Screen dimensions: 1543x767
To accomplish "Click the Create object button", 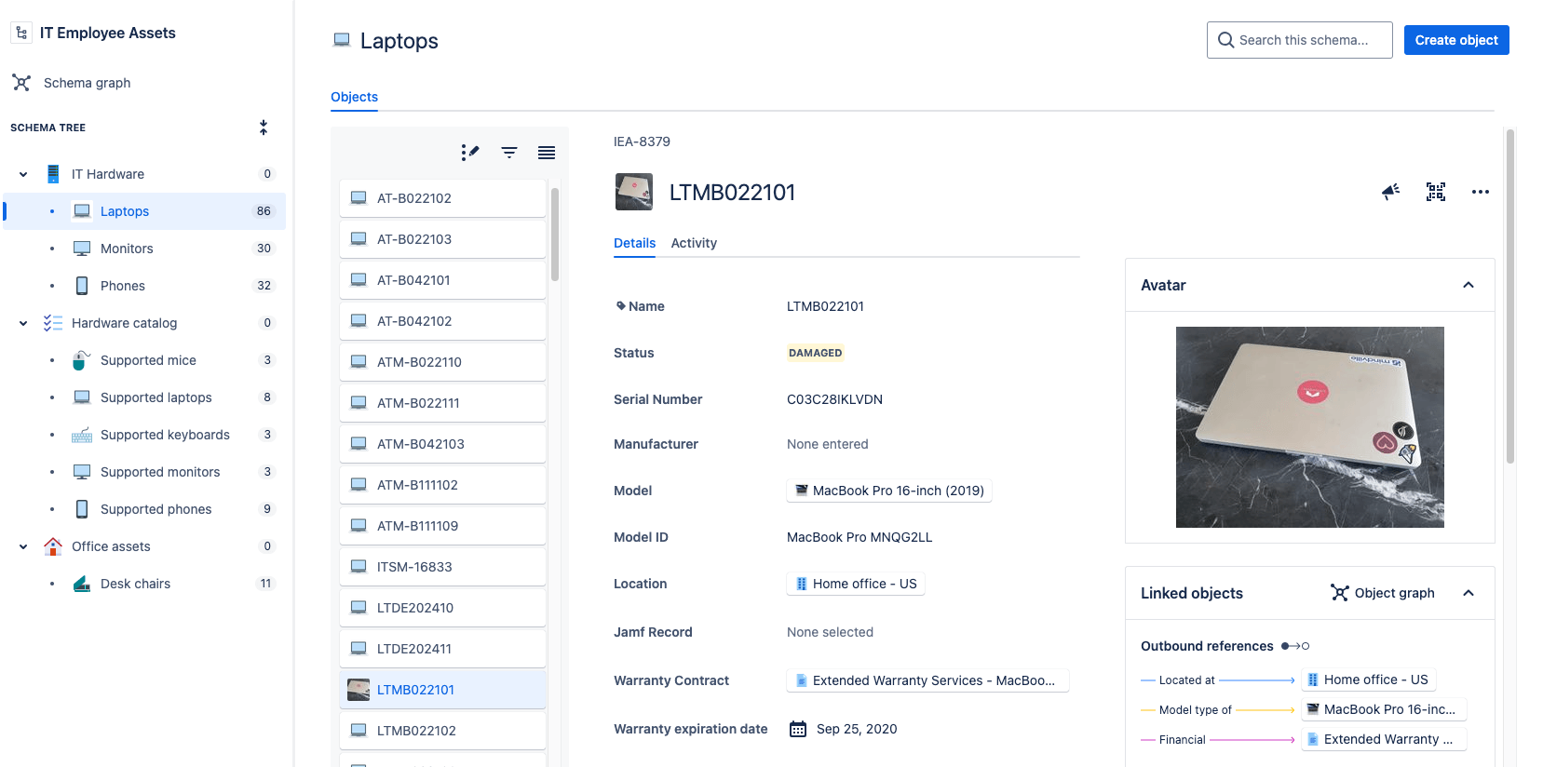I will pyautogui.click(x=1455, y=40).
